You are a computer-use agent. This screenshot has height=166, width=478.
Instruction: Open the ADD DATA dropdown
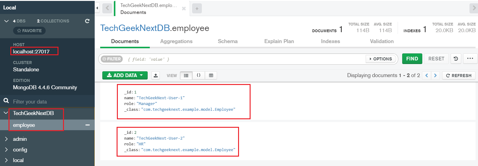(x=125, y=75)
